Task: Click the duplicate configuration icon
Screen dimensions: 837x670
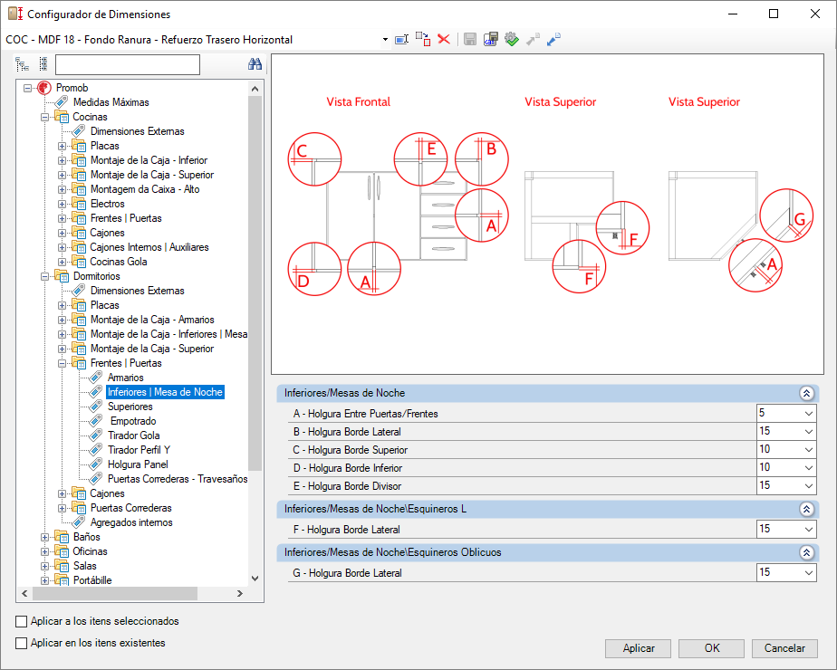Action: pos(423,39)
